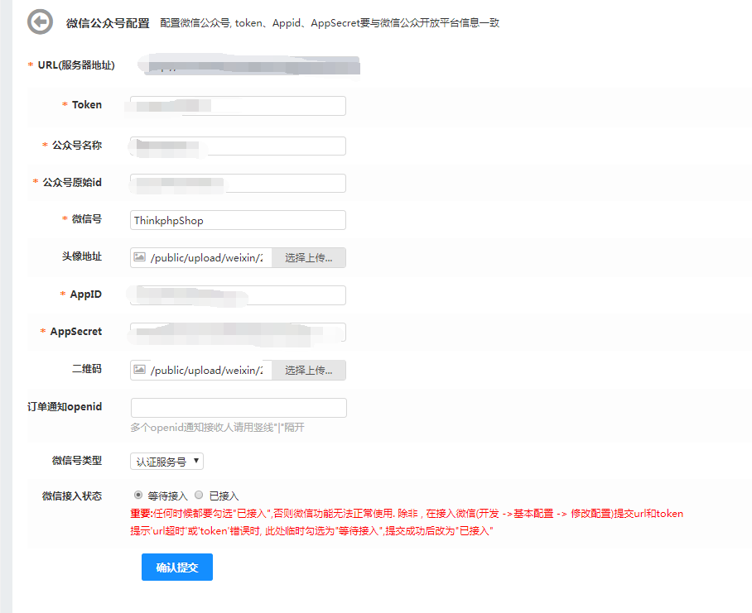Select the 等待接入 radio button
The image size is (752, 613).
pos(138,495)
